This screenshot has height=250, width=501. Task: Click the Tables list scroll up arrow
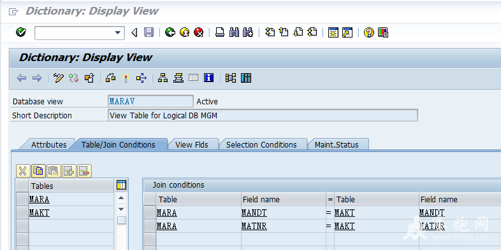tap(121, 198)
